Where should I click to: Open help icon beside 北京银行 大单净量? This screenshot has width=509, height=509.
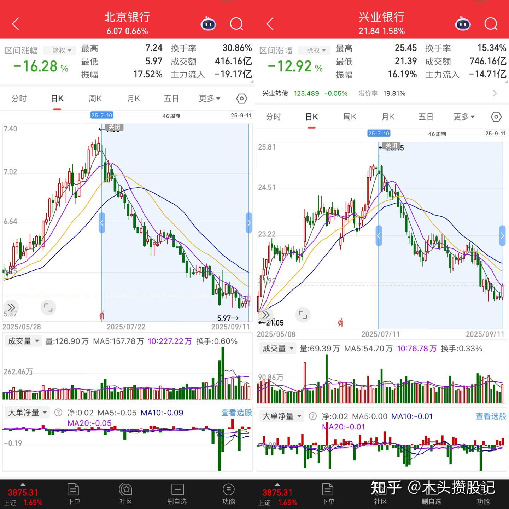point(58,413)
